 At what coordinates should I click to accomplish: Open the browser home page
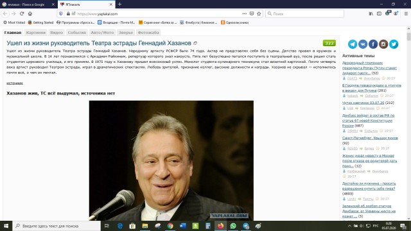[30, 13]
